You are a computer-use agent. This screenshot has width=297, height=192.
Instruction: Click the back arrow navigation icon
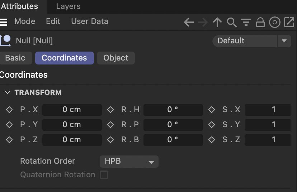[189, 23]
